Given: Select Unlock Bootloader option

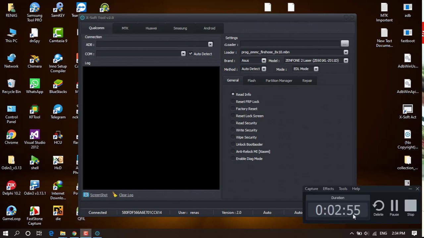Looking at the screenshot, I should coord(233,144).
